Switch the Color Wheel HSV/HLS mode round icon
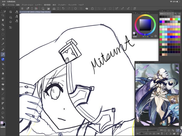 pyautogui.click(x=156, y=36)
